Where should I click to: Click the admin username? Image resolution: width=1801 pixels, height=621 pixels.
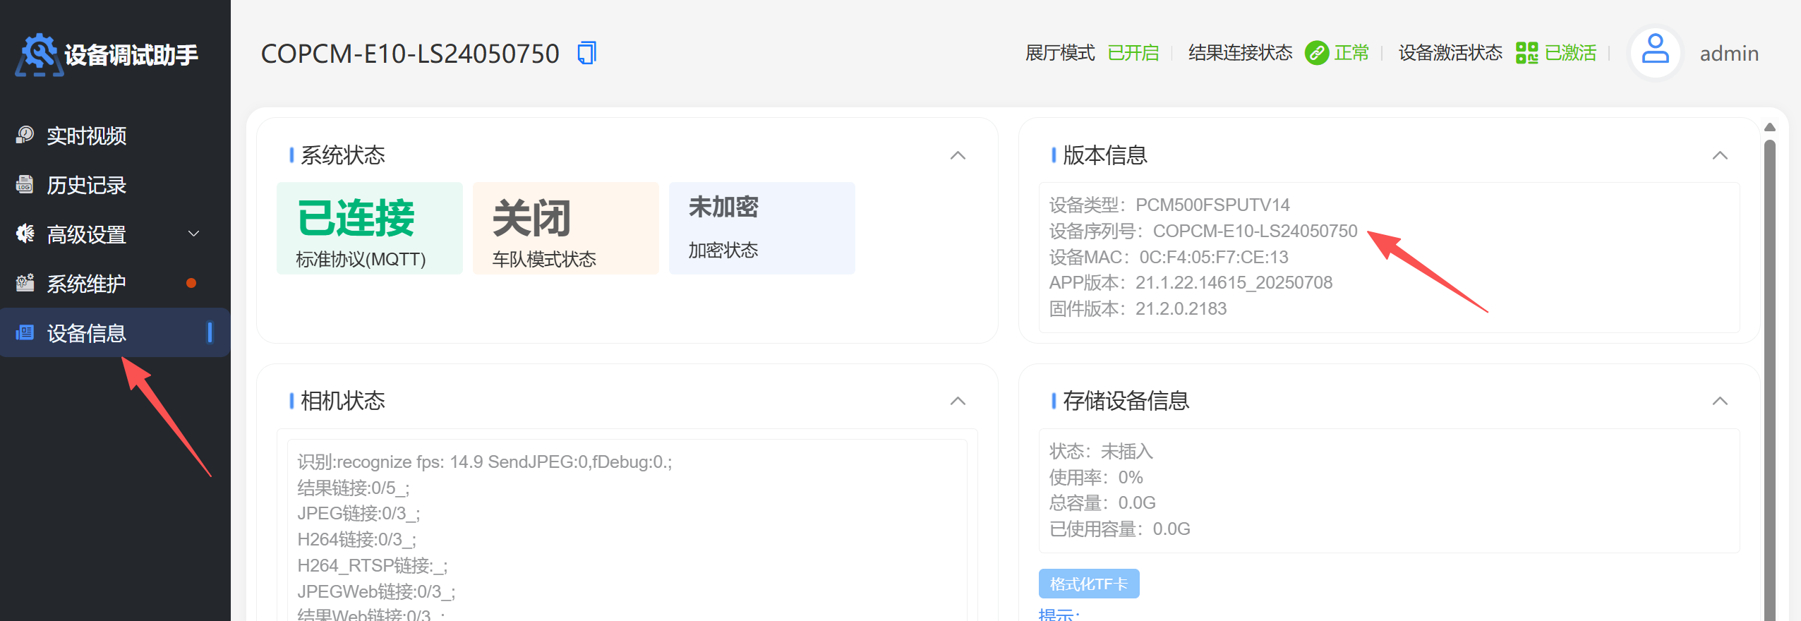coord(1729,54)
